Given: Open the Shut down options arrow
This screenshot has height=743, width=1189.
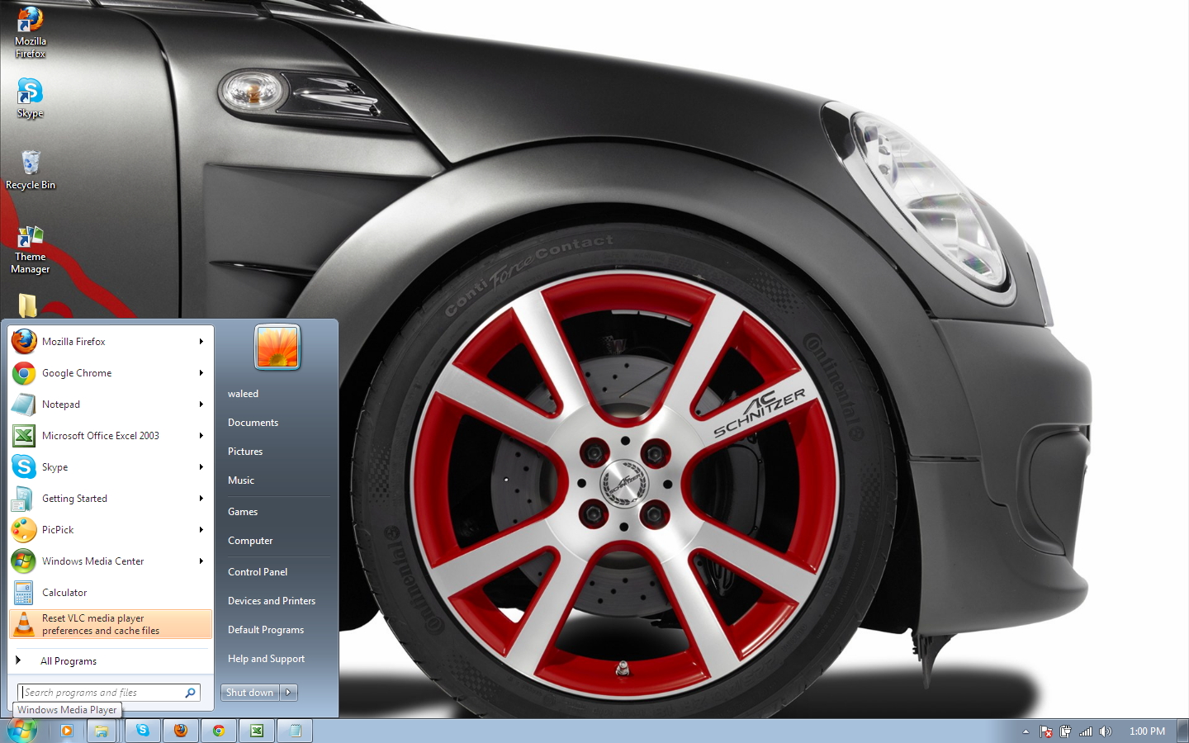Looking at the screenshot, I should point(288,693).
